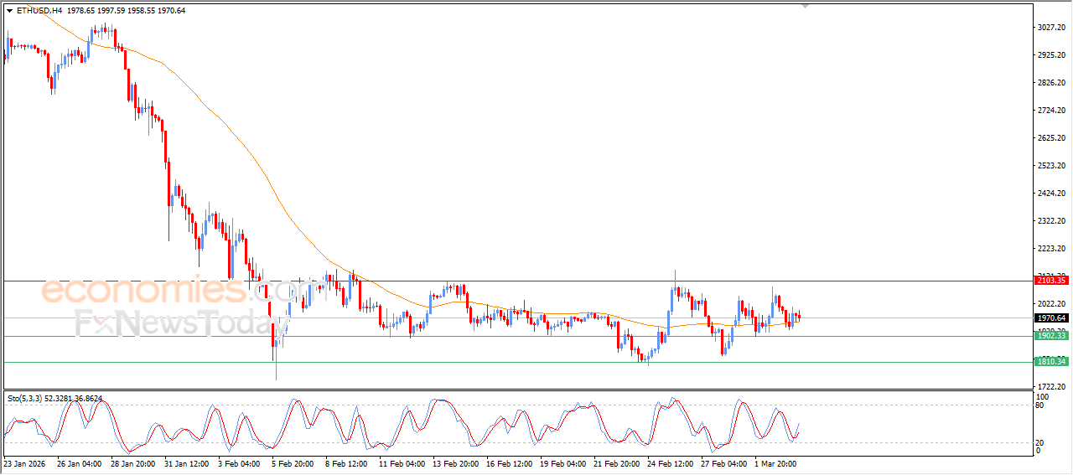Click the chart shift triangle marker at top
The width and height of the screenshot is (1073, 475).
click(806, 6)
